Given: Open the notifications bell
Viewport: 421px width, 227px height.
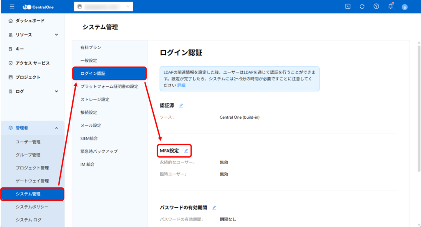Looking at the screenshot, I should (391, 7).
